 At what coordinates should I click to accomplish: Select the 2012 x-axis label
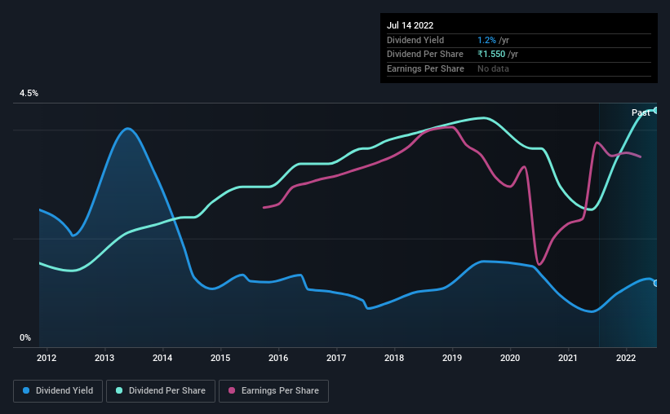pos(47,358)
